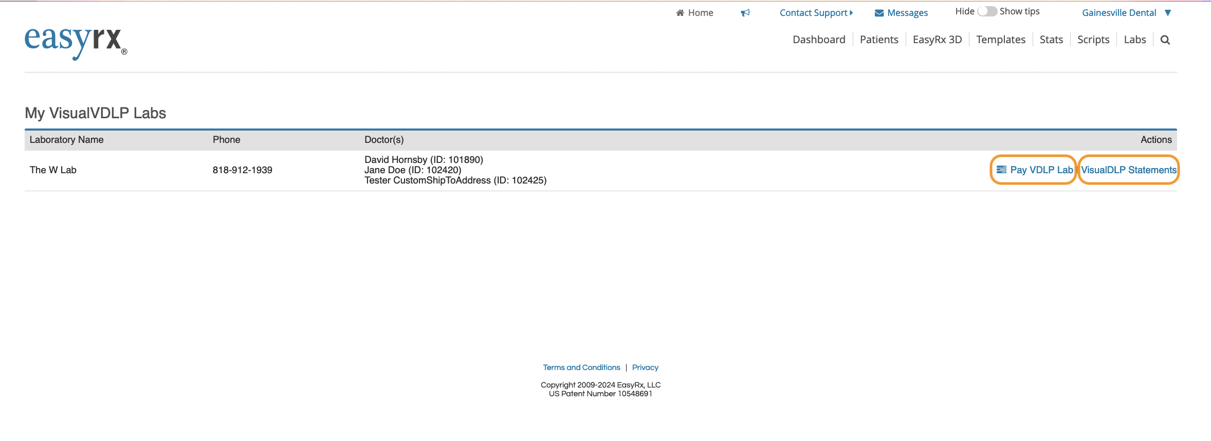Open the Dashboard menu item
Screen dimensions: 1211x441
[819, 40]
